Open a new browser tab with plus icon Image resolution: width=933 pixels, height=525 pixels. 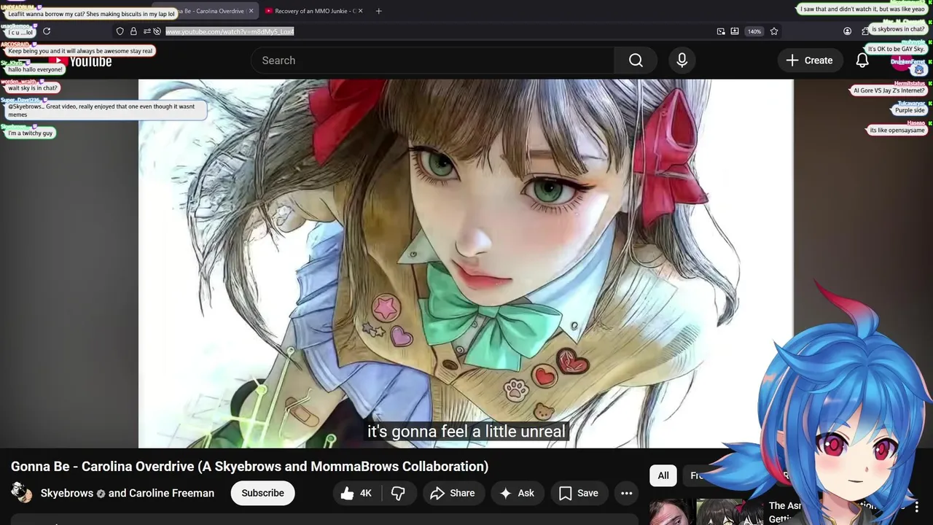pos(378,11)
